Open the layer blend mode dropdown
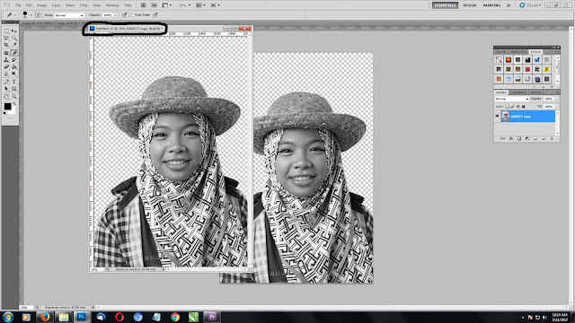 coord(512,99)
